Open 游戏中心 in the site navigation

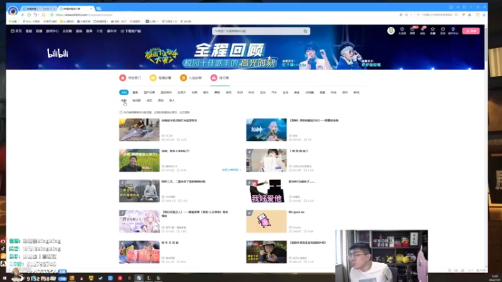point(52,31)
